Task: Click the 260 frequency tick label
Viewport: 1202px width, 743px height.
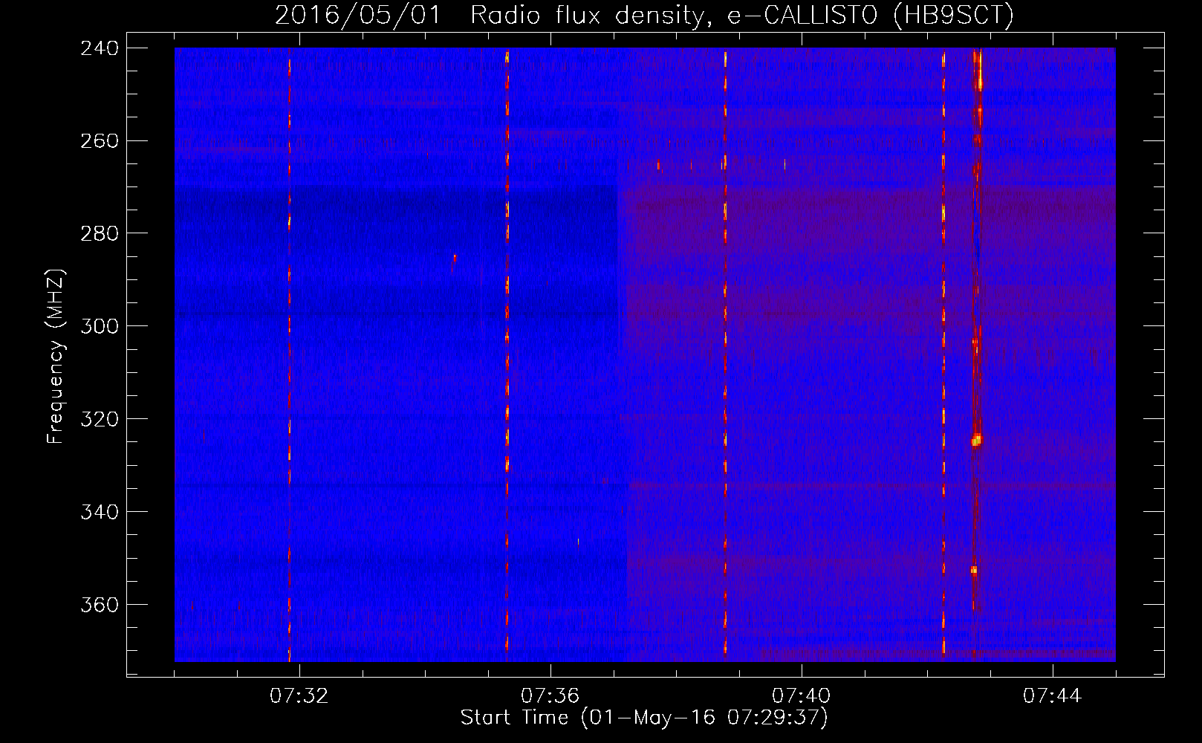Action: tap(100, 141)
